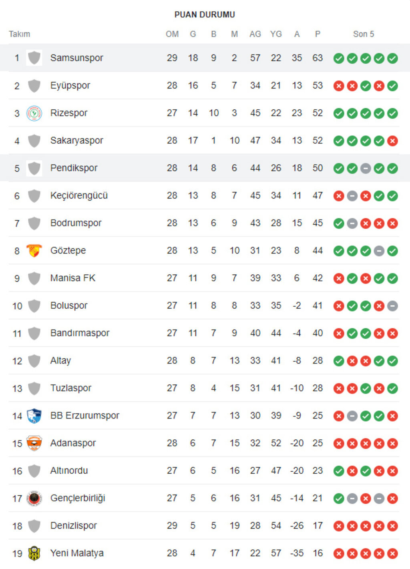
Task: Open the Bandırmaspor team link
Action: [x=80, y=333]
